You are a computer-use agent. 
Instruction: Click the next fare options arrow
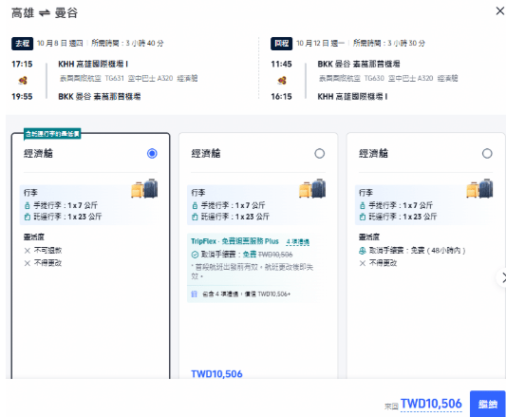[502, 277]
